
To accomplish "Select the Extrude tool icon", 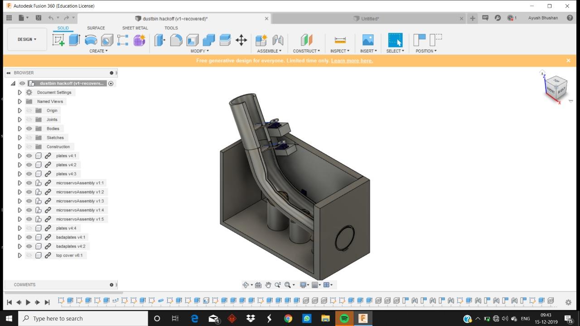I will 74,40.
